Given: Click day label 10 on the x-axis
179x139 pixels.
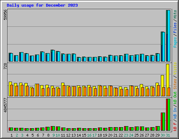Looking at the screenshot, I should [x=58, y=135].
